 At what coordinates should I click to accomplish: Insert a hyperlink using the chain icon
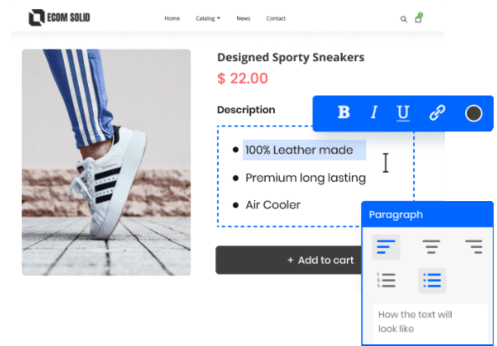pos(437,112)
